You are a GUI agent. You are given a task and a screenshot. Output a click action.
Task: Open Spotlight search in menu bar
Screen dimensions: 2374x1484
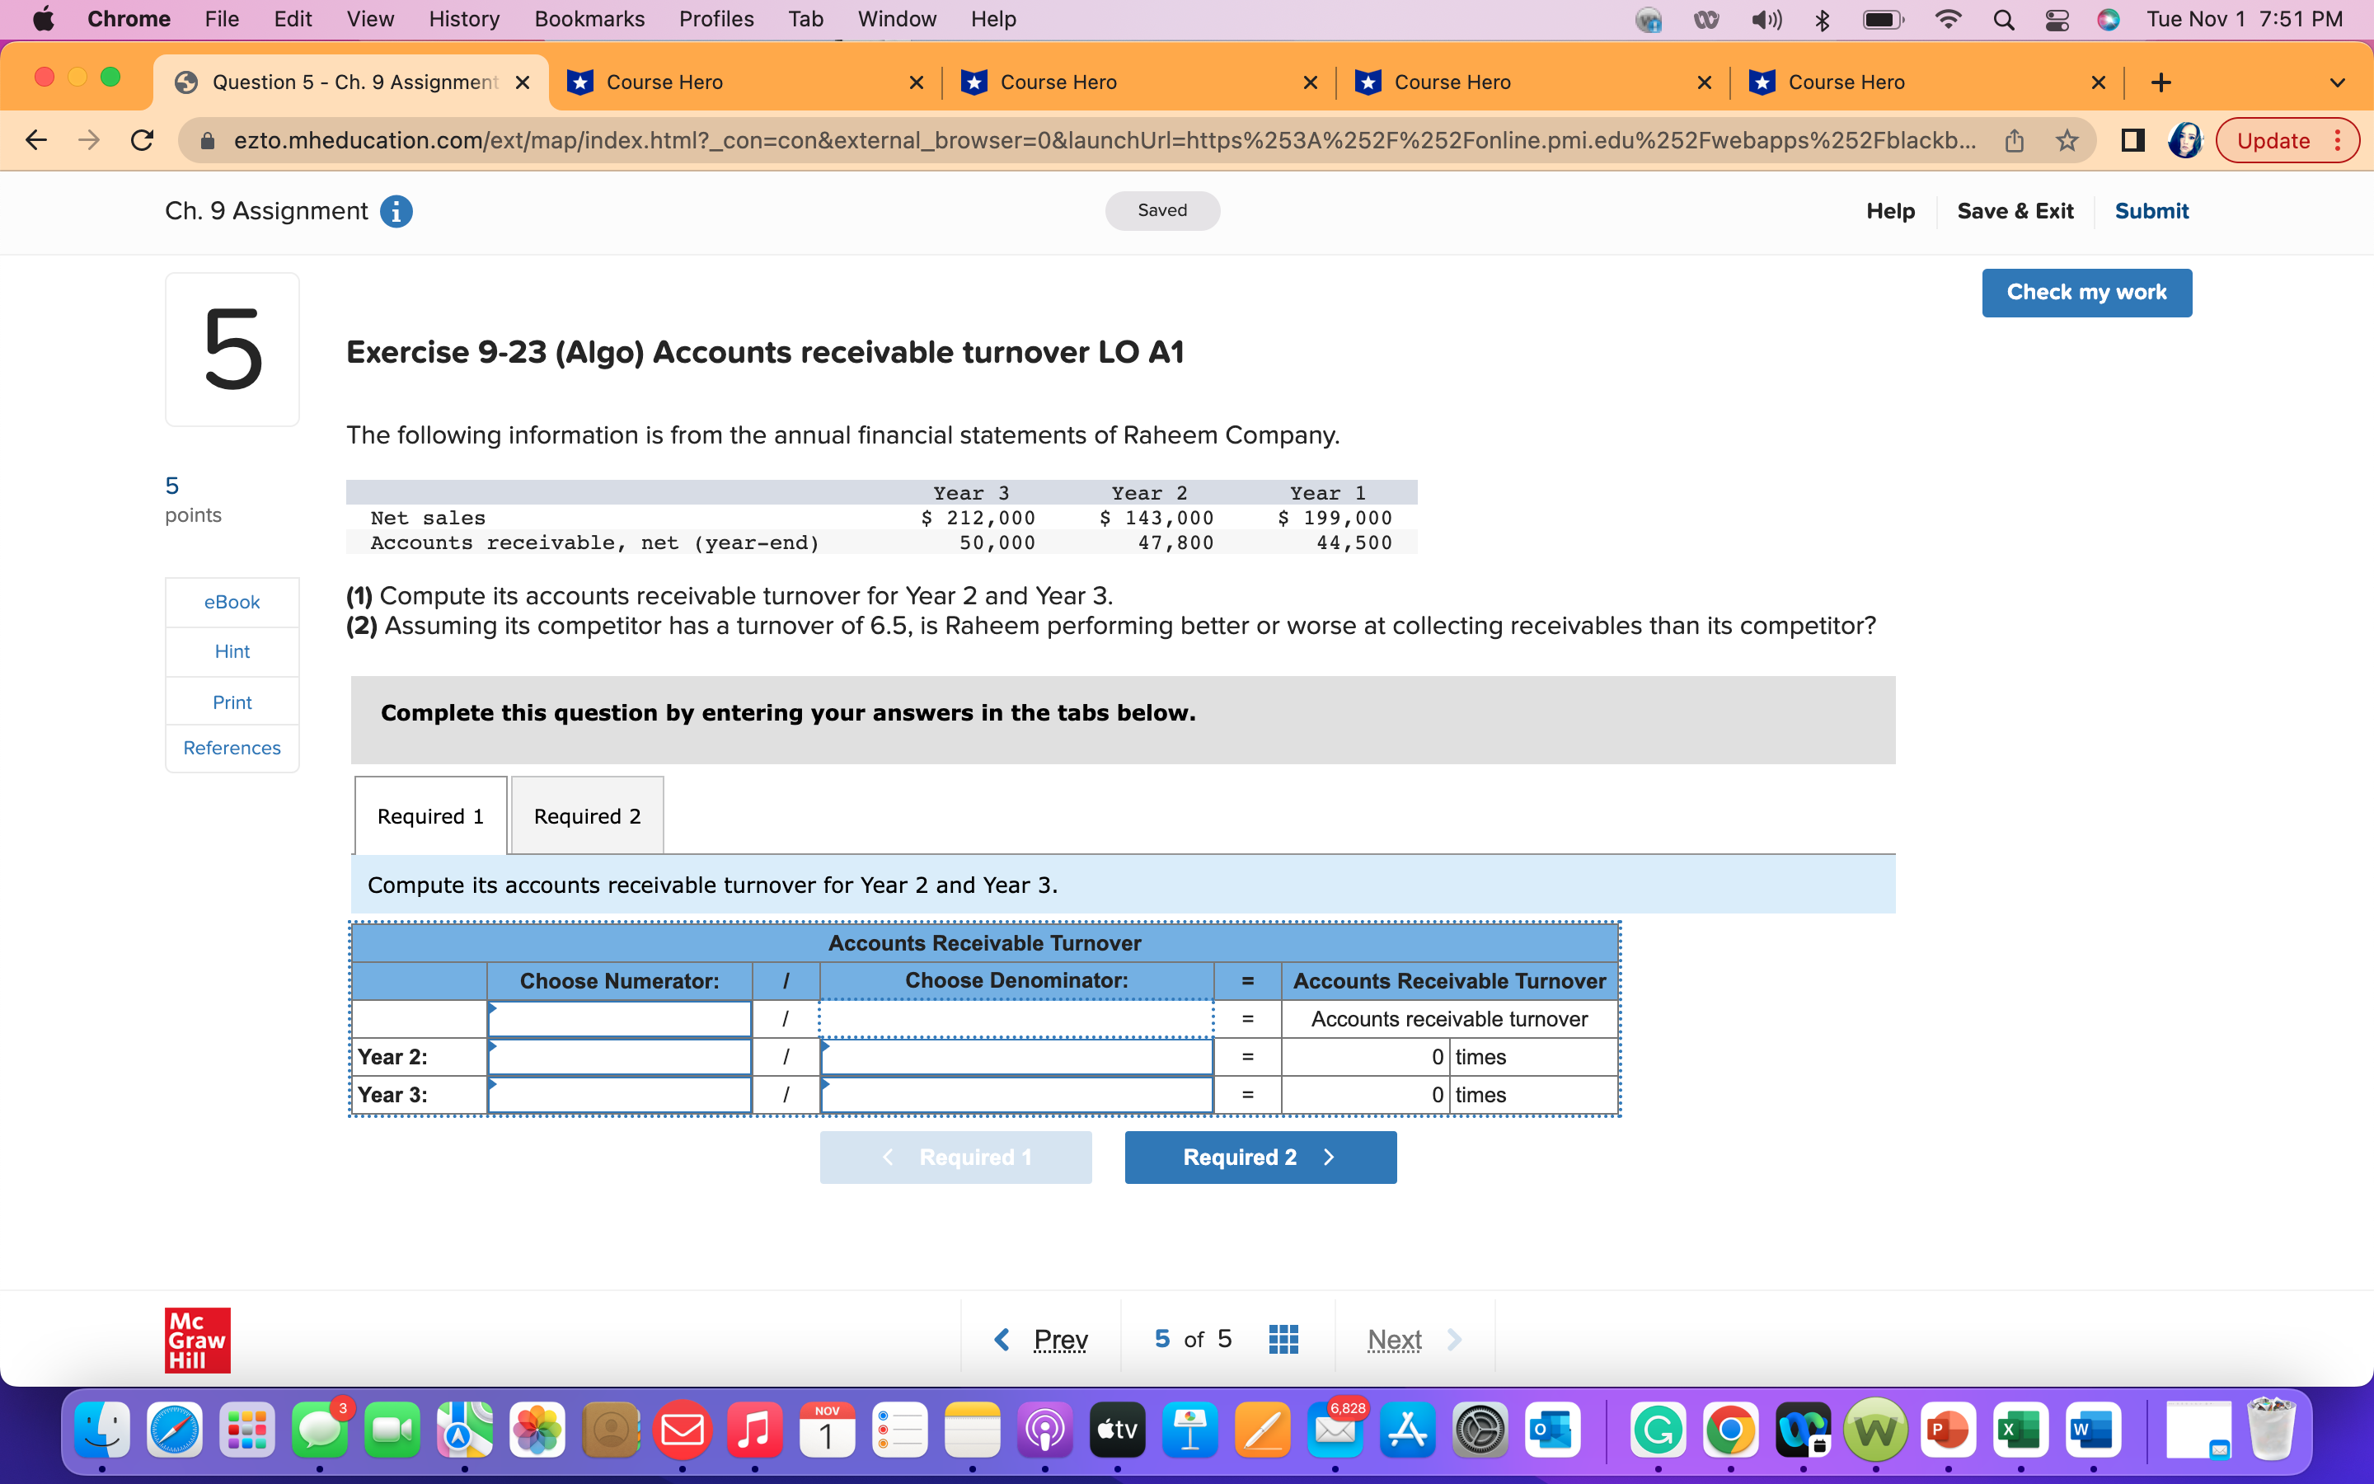click(x=2003, y=20)
